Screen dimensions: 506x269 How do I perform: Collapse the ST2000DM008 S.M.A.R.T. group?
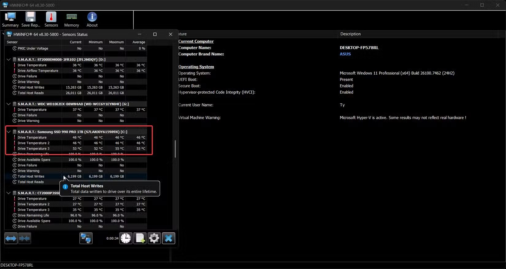pos(9,60)
